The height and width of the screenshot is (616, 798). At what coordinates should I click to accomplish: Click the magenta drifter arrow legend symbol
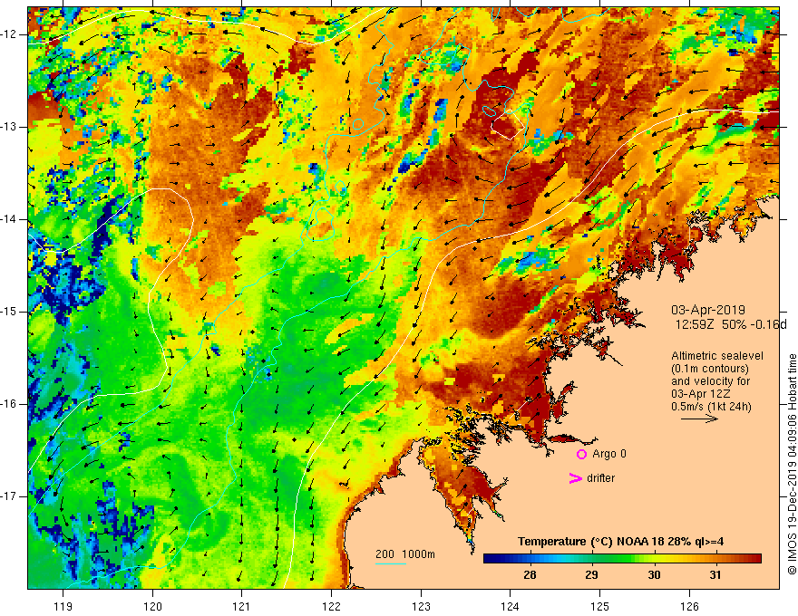click(x=575, y=478)
